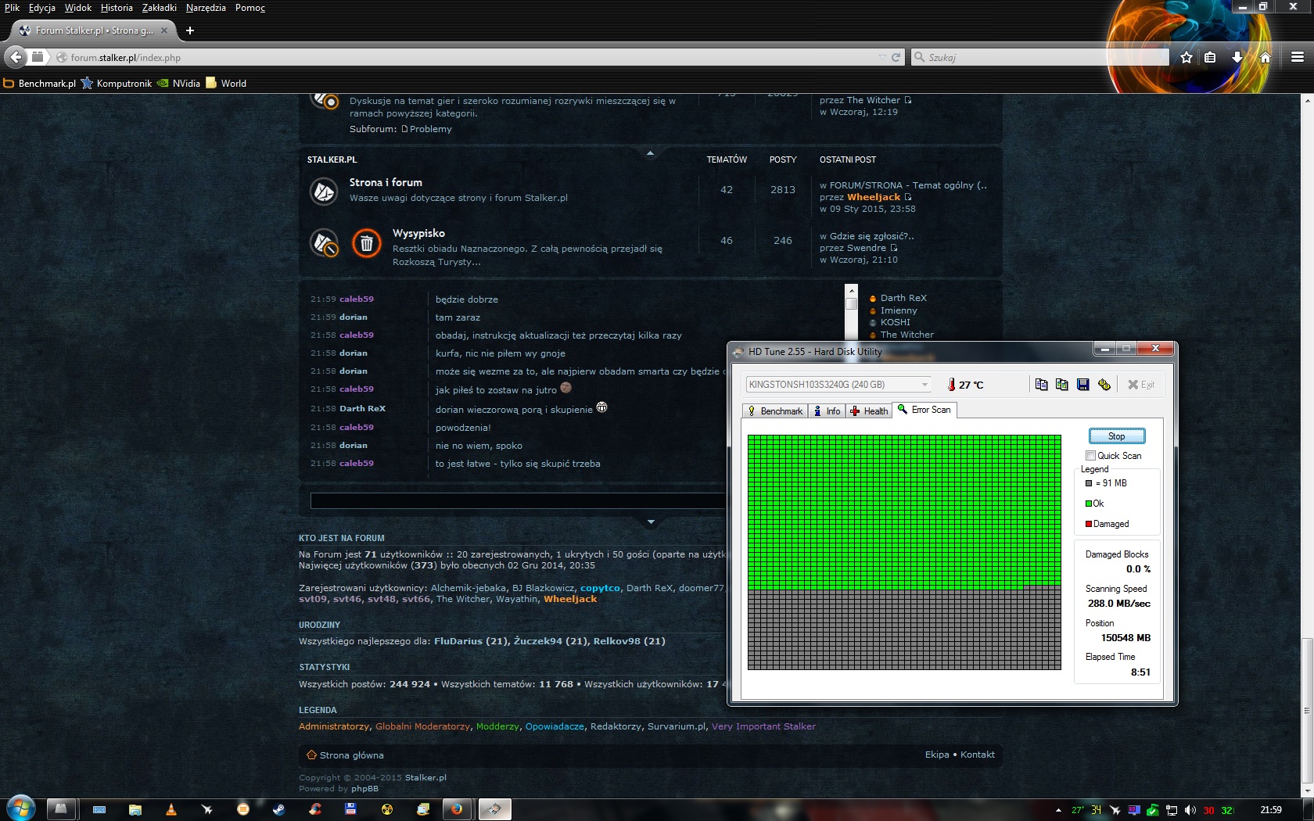Screen dimensions: 1314x821
Task: Collapse the chat box with the down arrow
Action: point(651,522)
